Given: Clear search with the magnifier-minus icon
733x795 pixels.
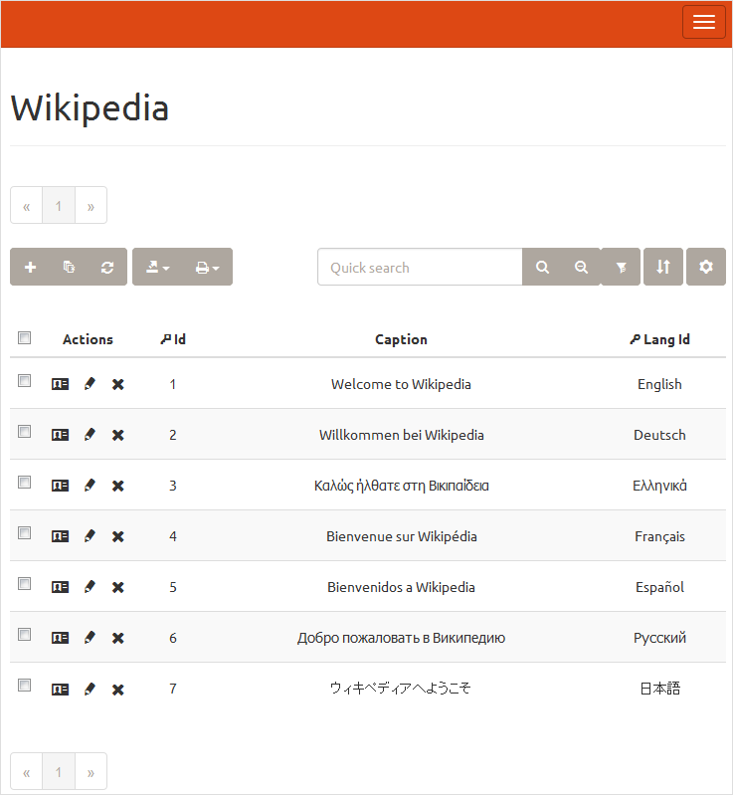Looking at the screenshot, I should tap(581, 267).
